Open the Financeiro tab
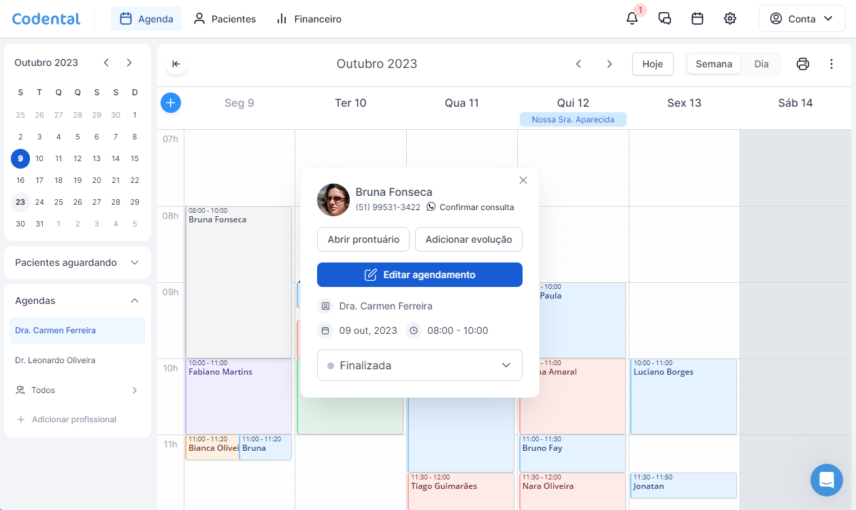 (309, 19)
